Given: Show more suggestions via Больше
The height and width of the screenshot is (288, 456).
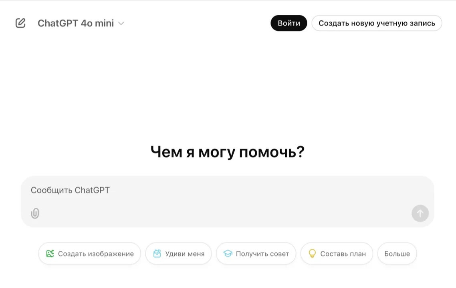Looking at the screenshot, I should coord(397,254).
